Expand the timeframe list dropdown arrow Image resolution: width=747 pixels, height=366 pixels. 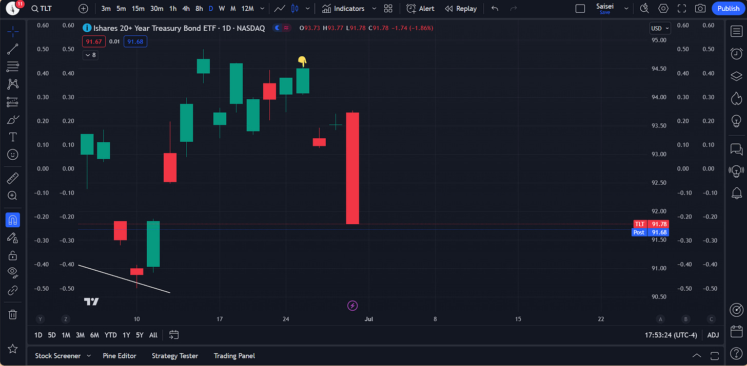click(263, 9)
